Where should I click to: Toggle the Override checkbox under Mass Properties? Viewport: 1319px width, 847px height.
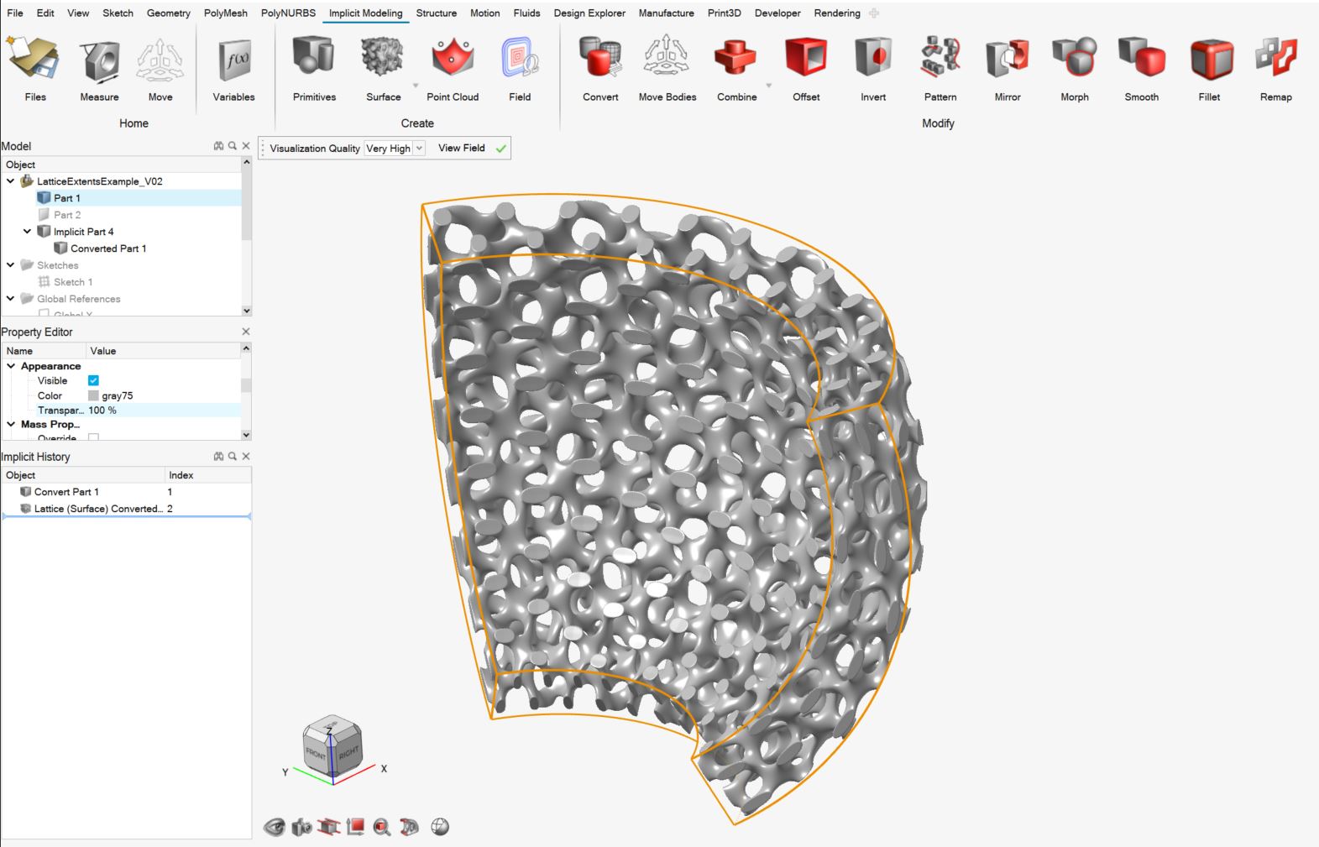pyautogui.click(x=93, y=437)
